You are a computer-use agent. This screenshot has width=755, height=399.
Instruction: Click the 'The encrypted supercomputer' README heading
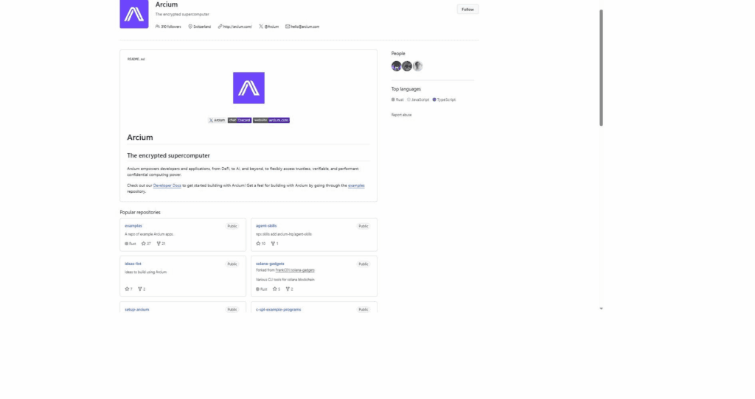pos(169,155)
